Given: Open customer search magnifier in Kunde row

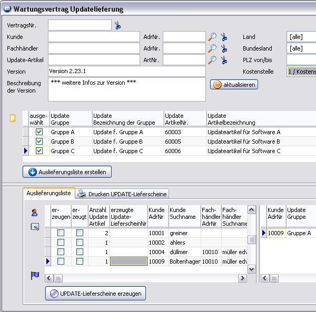Looking at the screenshot, I should click(x=212, y=37).
